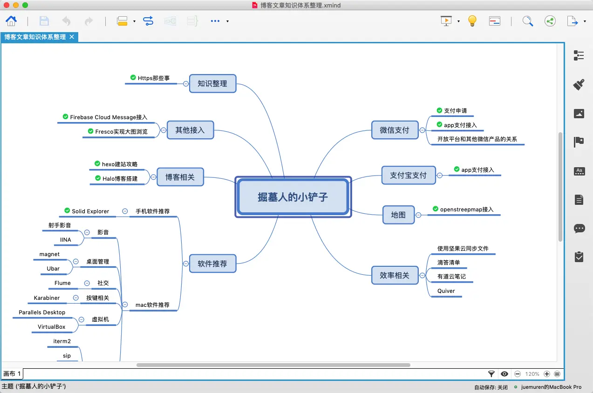Toggle the eye visibility icon in status bar
593x393 pixels.
(504, 374)
